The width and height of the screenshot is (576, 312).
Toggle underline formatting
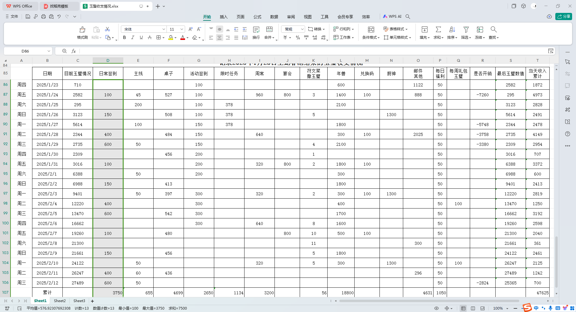[141, 37]
